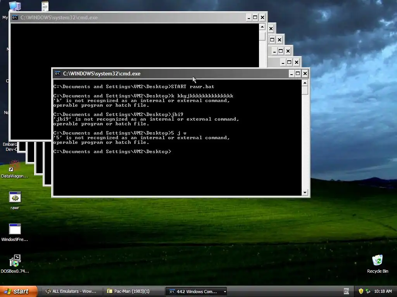Click the 'jbi9' command line entry

[118, 114]
